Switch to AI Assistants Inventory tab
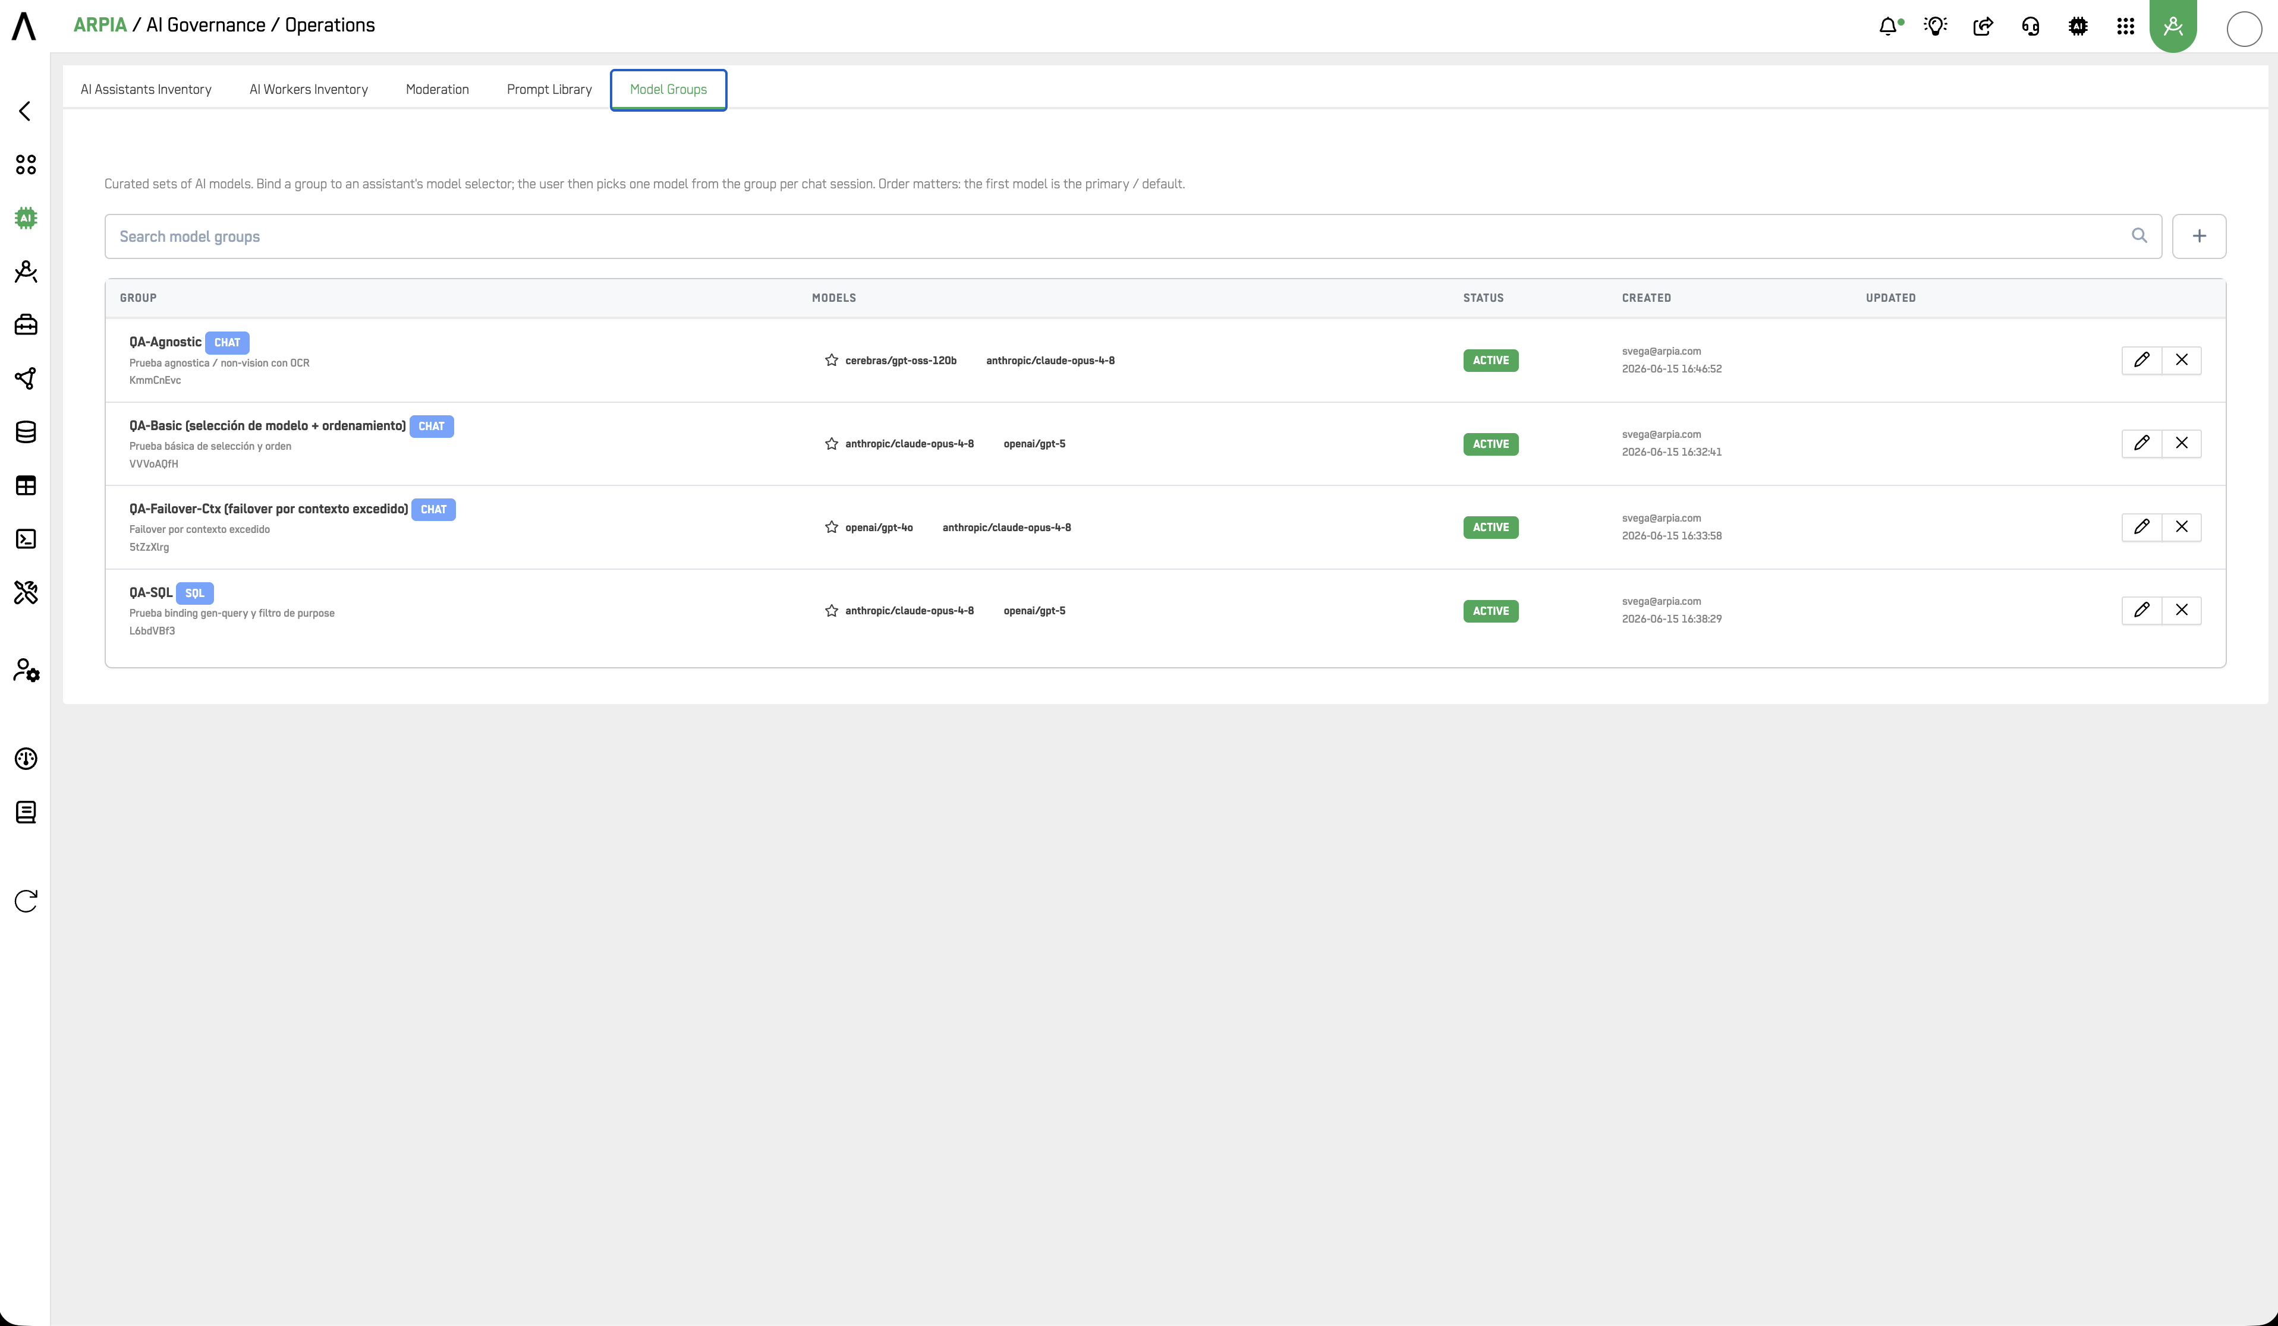Image resolution: width=2278 pixels, height=1326 pixels. tap(146, 90)
